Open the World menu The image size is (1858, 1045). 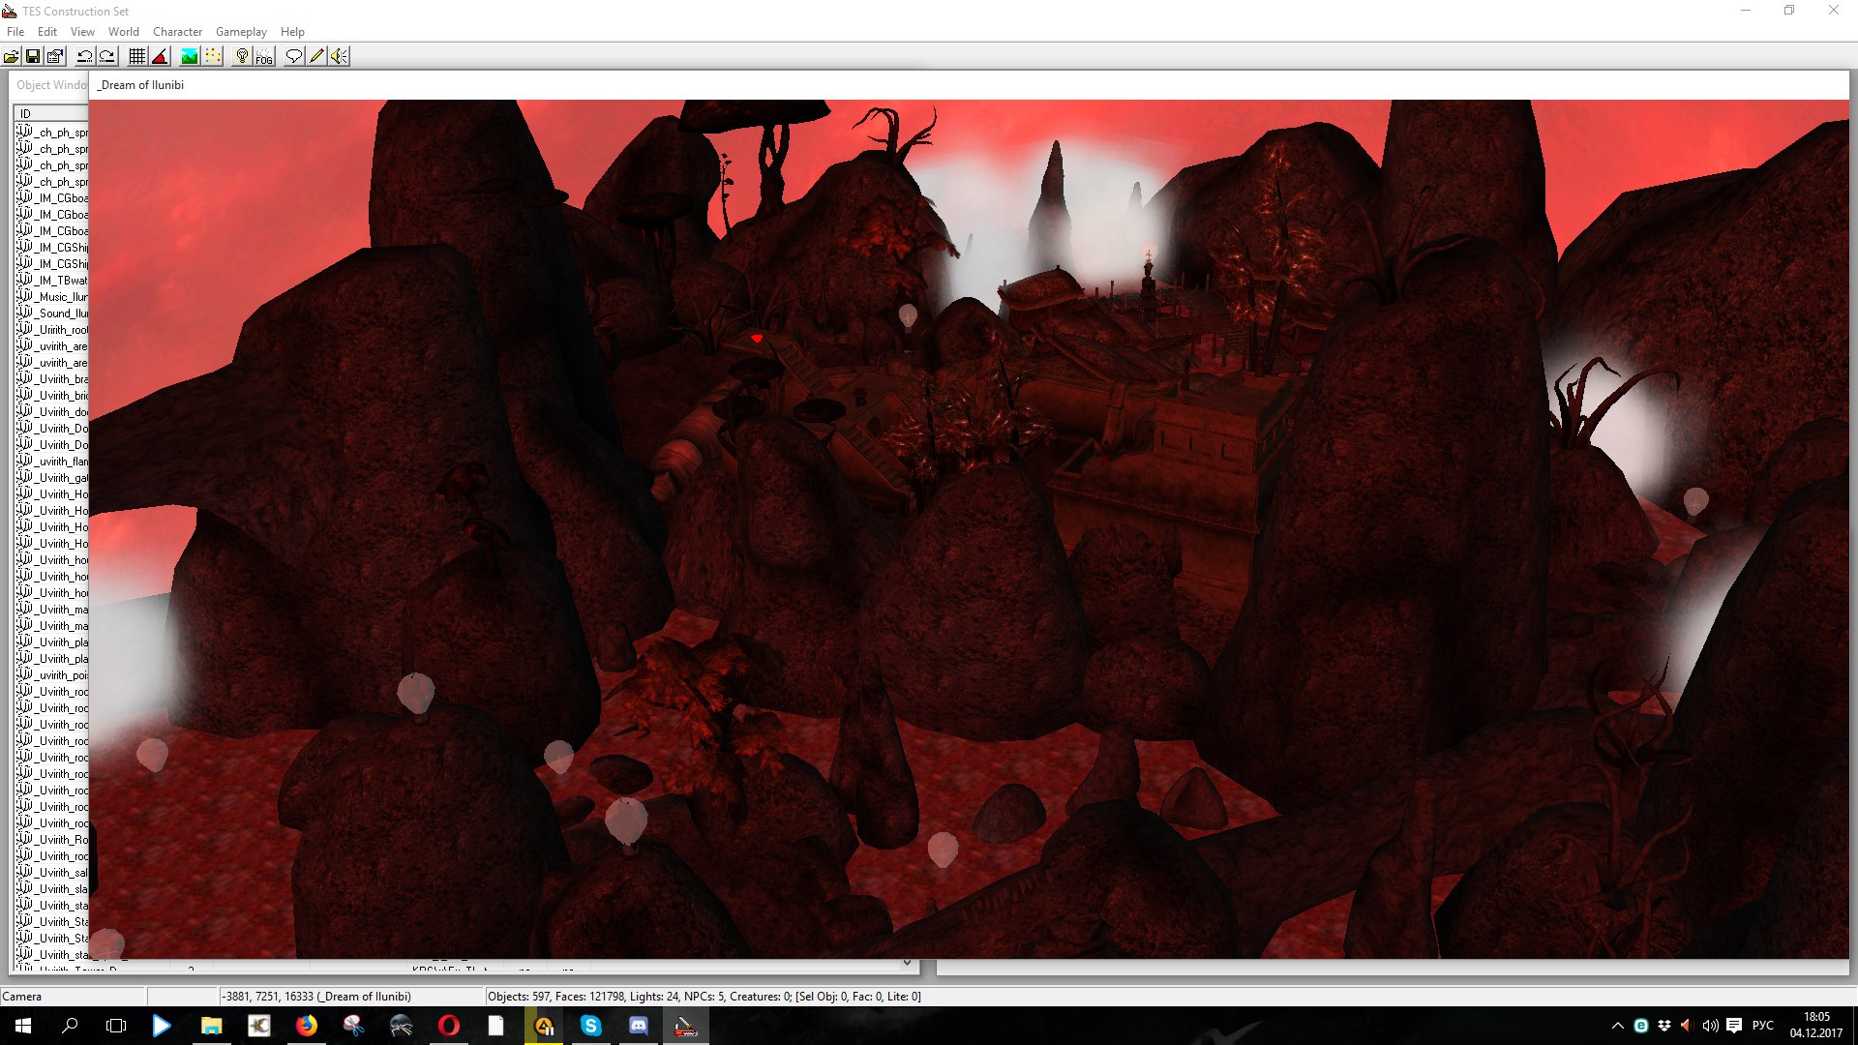click(123, 32)
